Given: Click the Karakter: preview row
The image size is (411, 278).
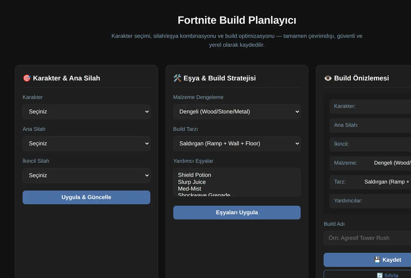Looking at the screenshot, I should tap(370, 106).
